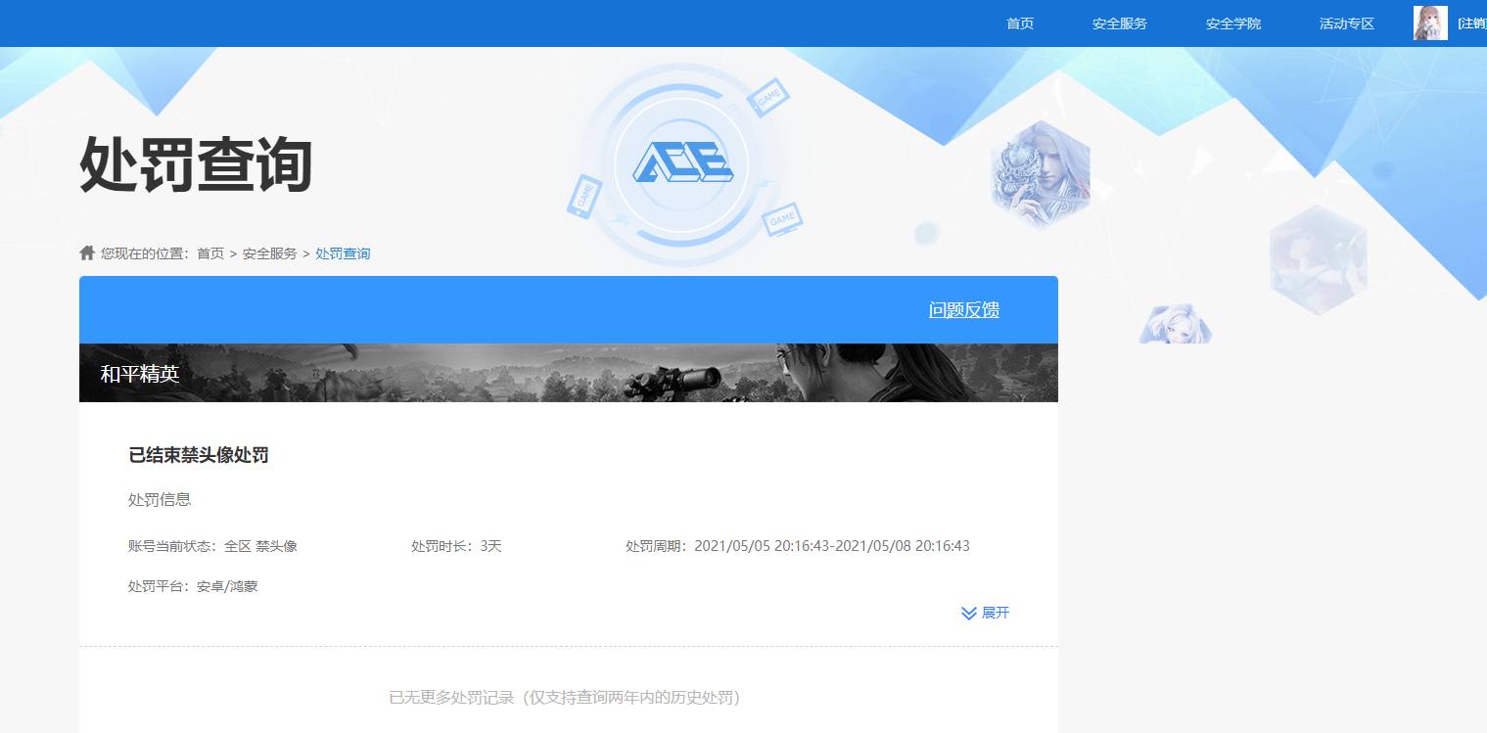This screenshot has width=1487, height=733.
Task: Click 注销 to log out
Action: (x=1468, y=23)
